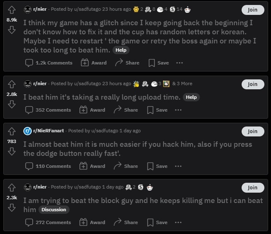Upvote the block guy post

coord(12,187)
